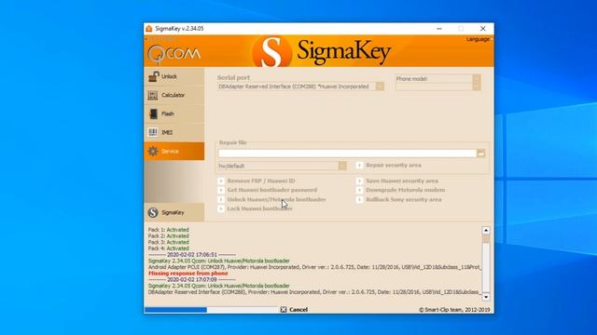This screenshot has width=597, height=335.
Task: Click the log scrollbar down arrow
Action: (486, 297)
